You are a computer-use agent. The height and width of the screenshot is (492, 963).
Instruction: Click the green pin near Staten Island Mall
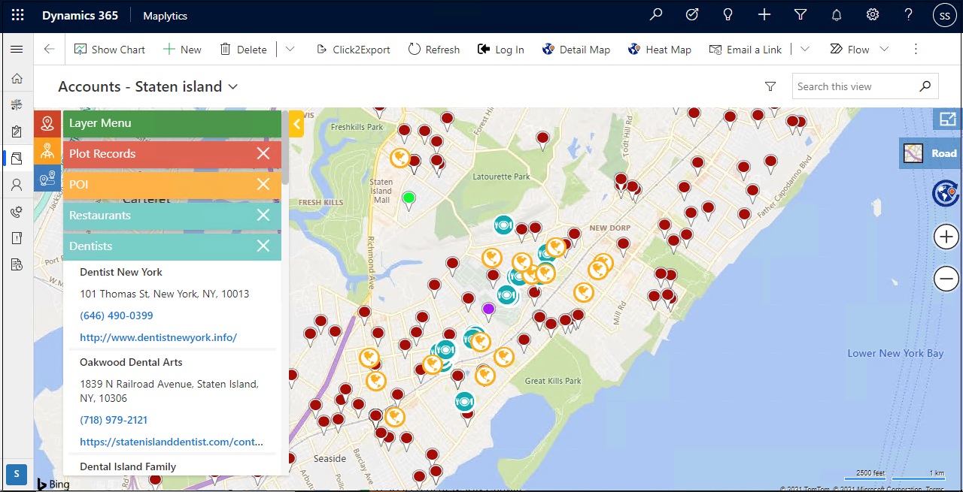point(409,198)
